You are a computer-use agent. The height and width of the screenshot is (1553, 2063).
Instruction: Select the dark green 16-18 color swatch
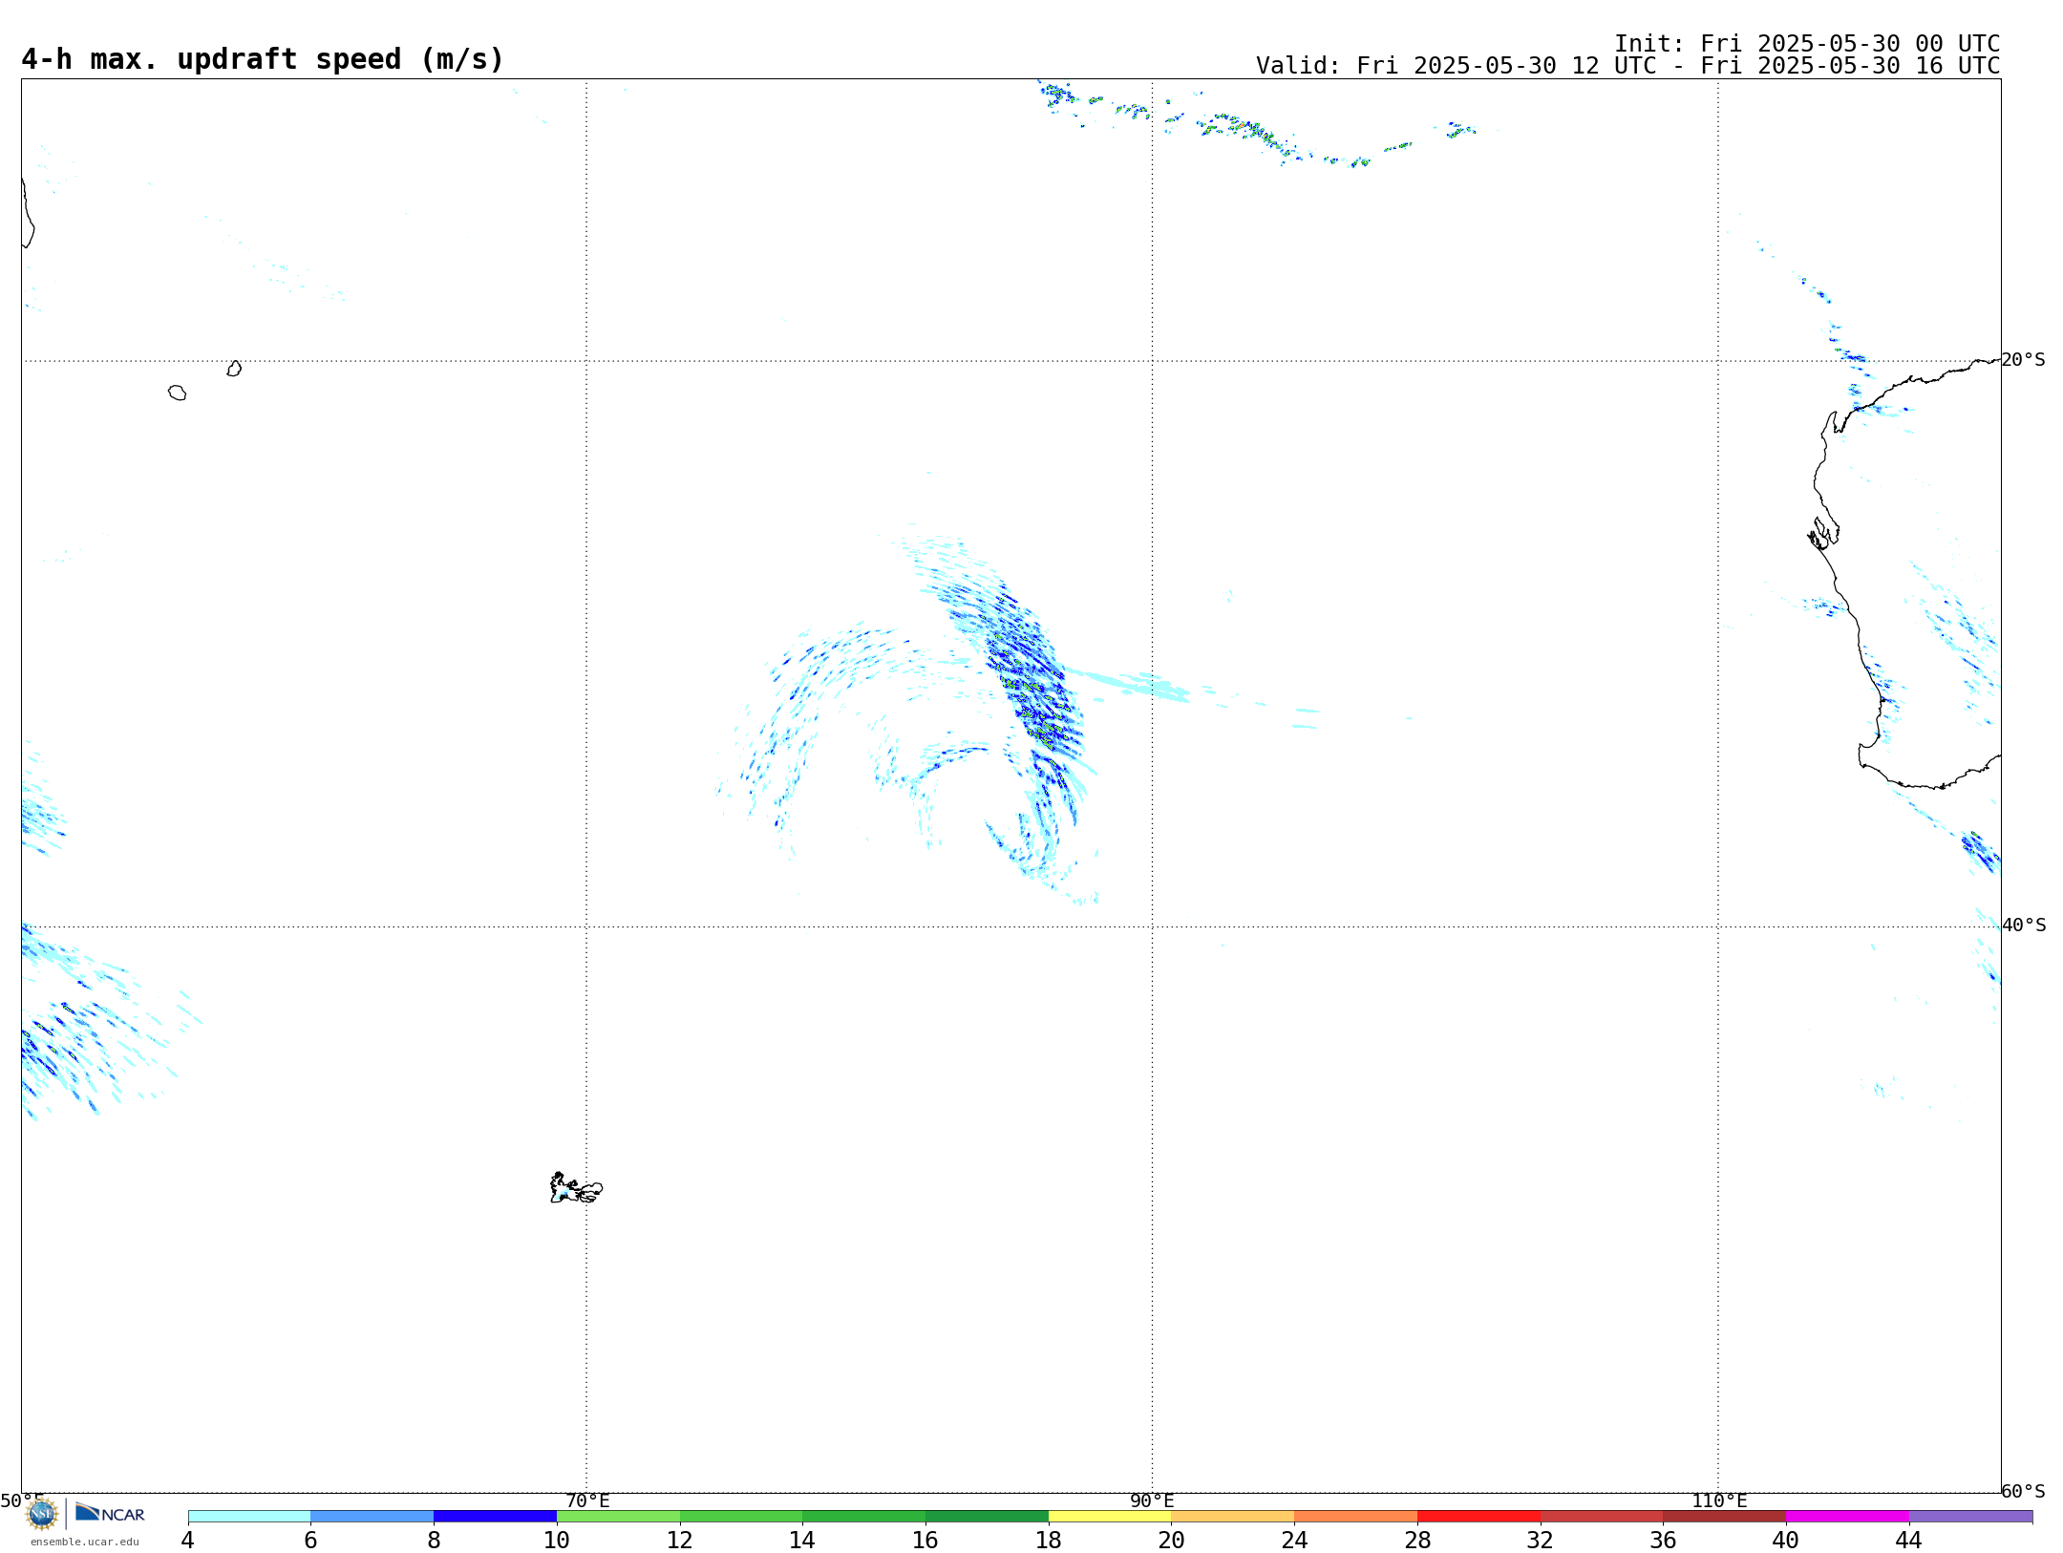pos(987,1516)
